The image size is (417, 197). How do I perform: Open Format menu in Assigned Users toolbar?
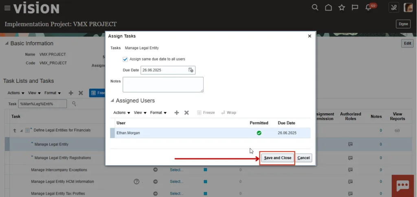(x=158, y=113)
